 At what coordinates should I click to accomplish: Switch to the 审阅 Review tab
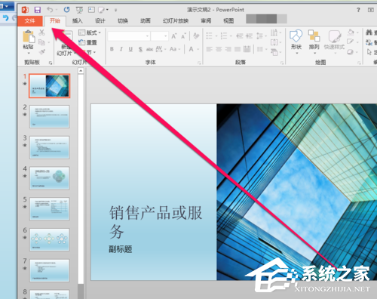206,21
